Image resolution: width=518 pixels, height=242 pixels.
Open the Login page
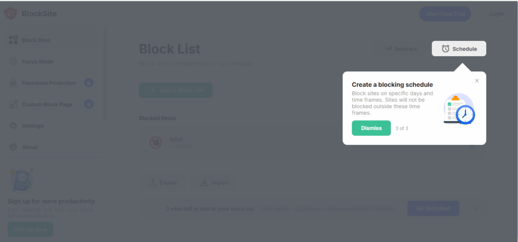click(x=497, y=14)
